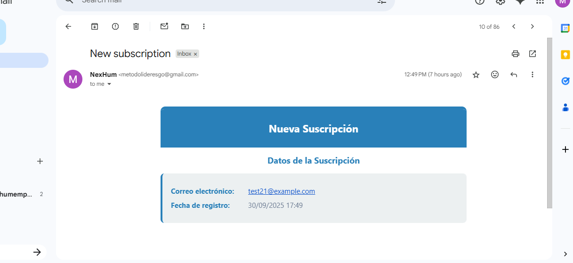Star the NexHum message
Screen dimensions: 573x263
click(476, 74)
